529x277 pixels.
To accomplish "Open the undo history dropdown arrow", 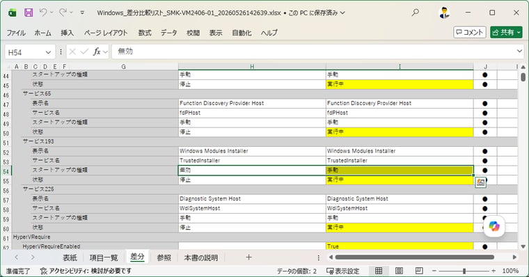I will tap(52, 13).
